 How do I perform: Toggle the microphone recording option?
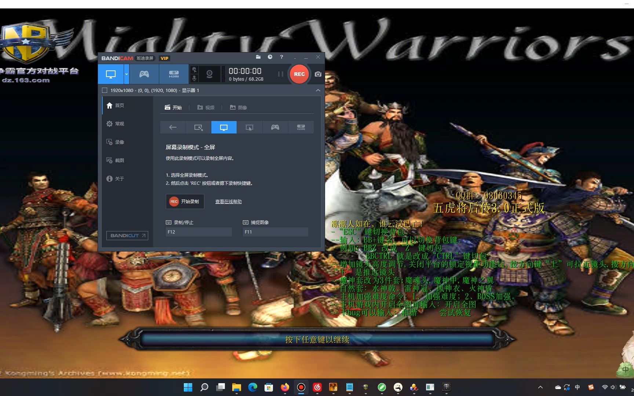194,78
